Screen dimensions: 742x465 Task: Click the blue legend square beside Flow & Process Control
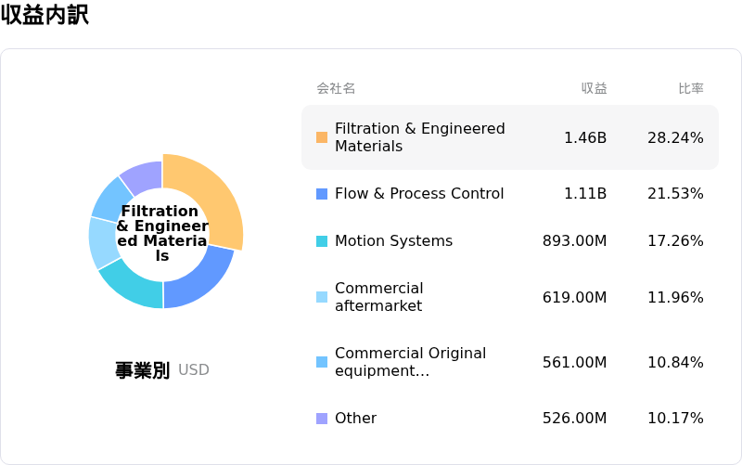click(x=322, y=194)
